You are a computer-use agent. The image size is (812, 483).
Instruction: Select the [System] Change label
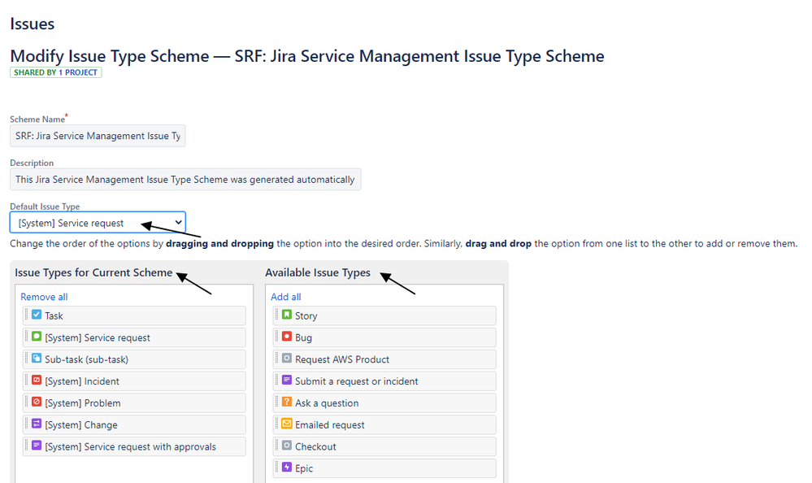click(81, 425)
